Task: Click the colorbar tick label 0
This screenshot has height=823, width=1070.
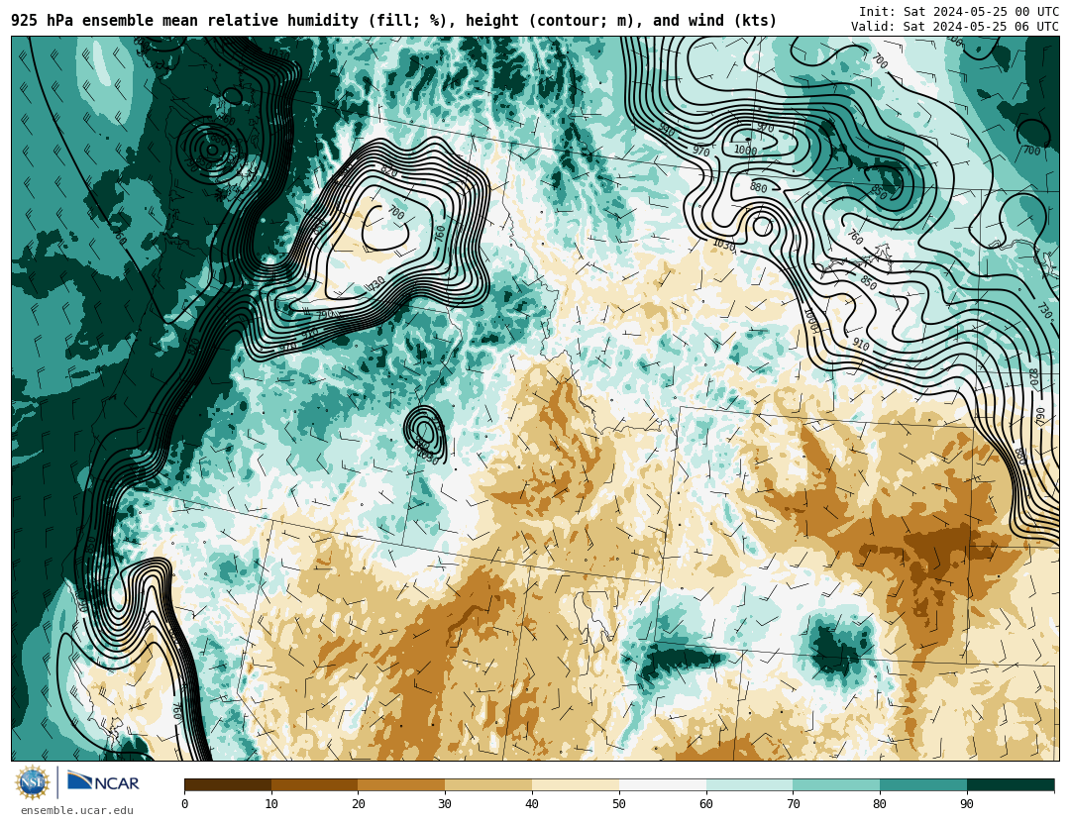Action: 185,804
